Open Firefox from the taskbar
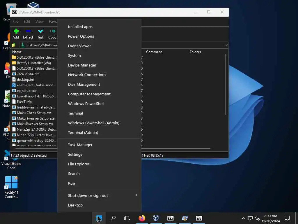 point(142,218)
